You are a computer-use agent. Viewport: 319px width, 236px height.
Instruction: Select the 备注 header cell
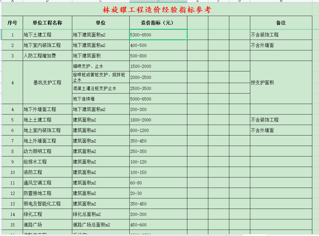(x=281, y=23)
